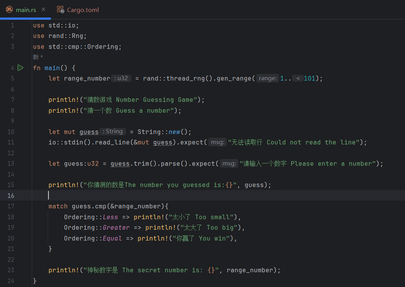Click the Cargo.toml file icon
This screenshot has width=405, height=287.
click(60, 10)
